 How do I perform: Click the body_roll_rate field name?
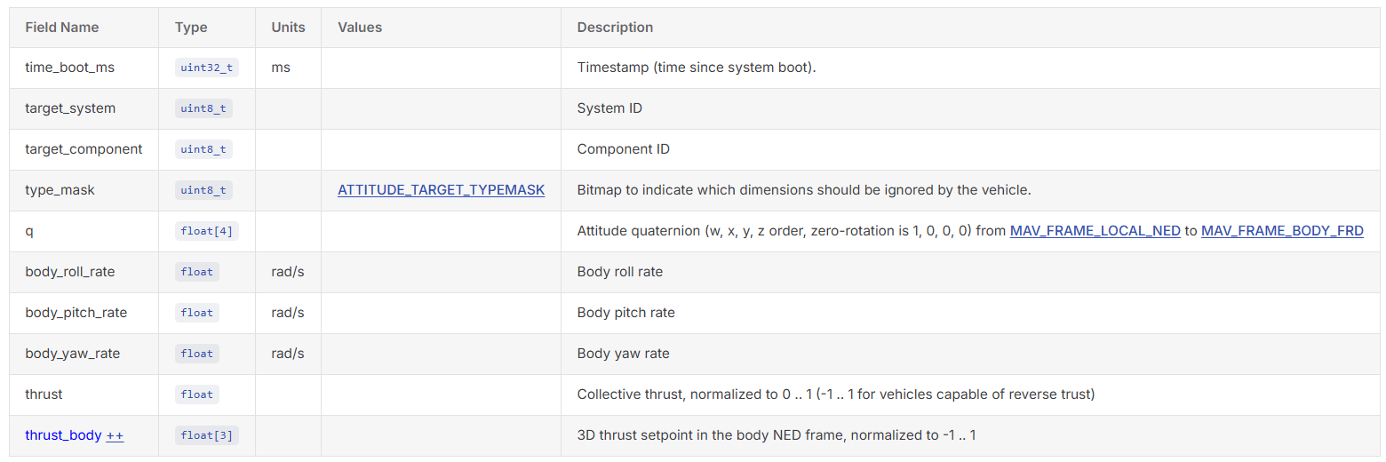70,272
